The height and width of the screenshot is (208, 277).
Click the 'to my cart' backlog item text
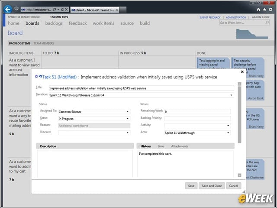point(17,171)
